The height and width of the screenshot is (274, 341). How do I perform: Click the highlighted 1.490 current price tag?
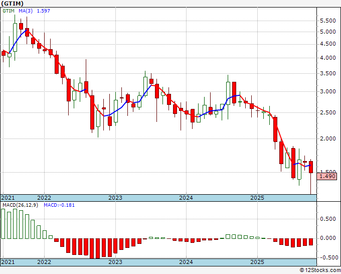coord(327,176)
